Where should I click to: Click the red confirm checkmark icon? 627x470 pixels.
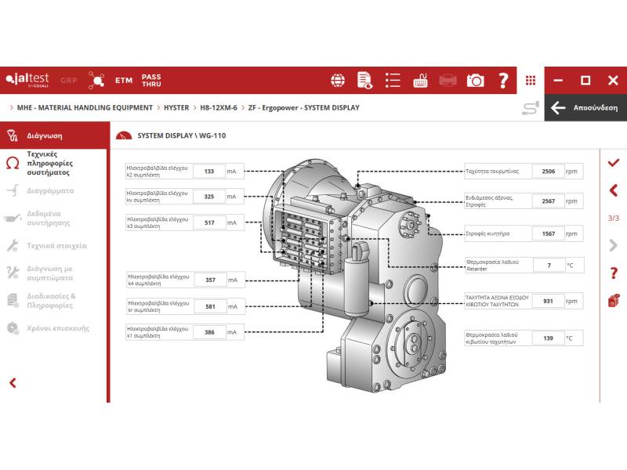click(x=613, y=162)
